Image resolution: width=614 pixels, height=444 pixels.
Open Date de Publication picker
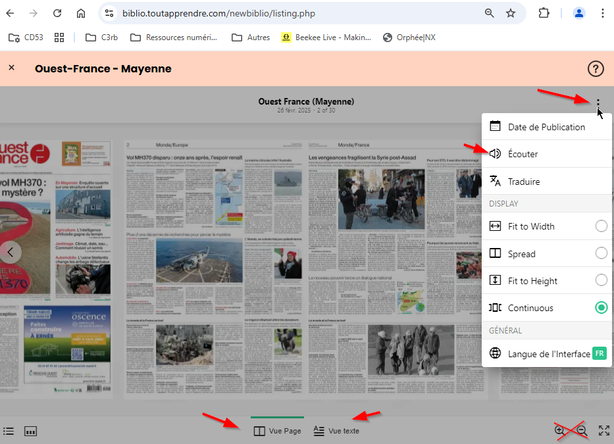point(546,127)
